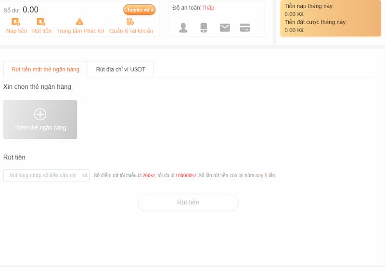Open Trung tâm Phúc lợi money bag icon

[x=80, y=22]
